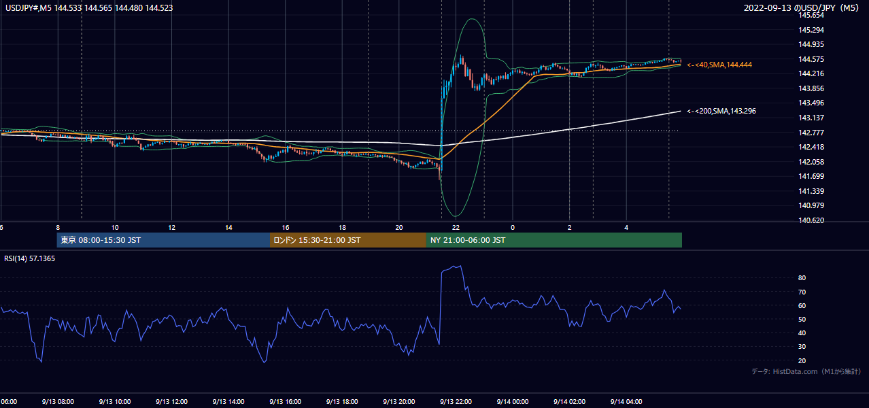Click hour tick 10 on price chart axis
869x408 pixels.
(115, 227)
